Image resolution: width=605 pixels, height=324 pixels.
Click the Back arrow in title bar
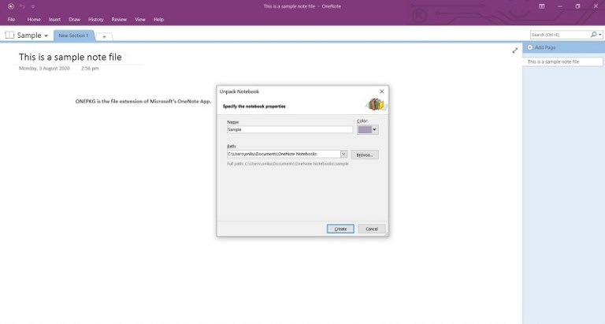point(11,6)
